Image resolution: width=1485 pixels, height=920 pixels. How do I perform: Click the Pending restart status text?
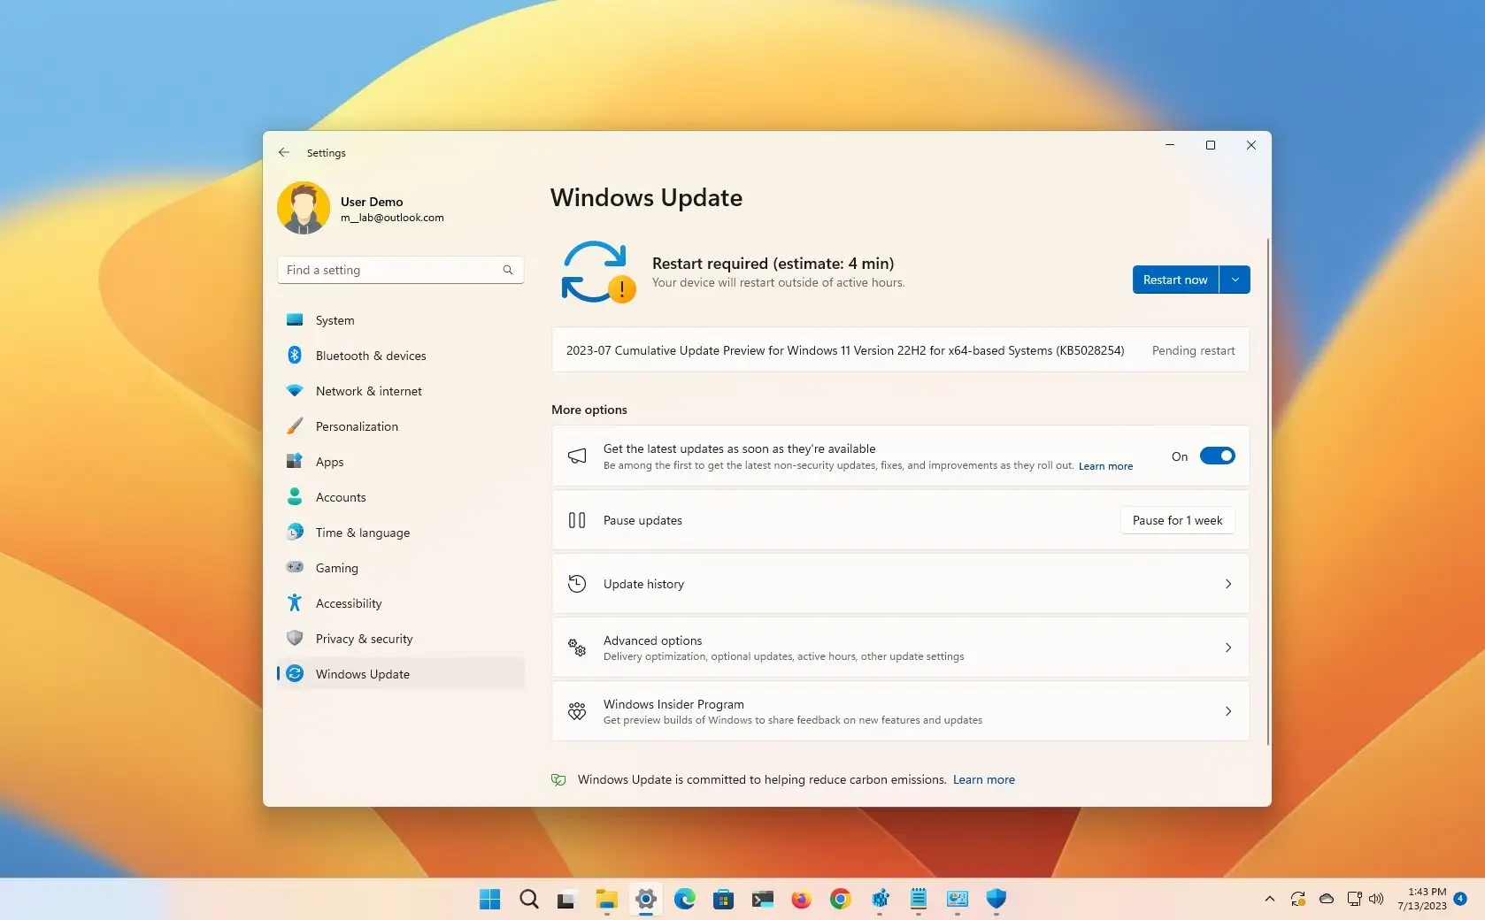point(1193,351)
